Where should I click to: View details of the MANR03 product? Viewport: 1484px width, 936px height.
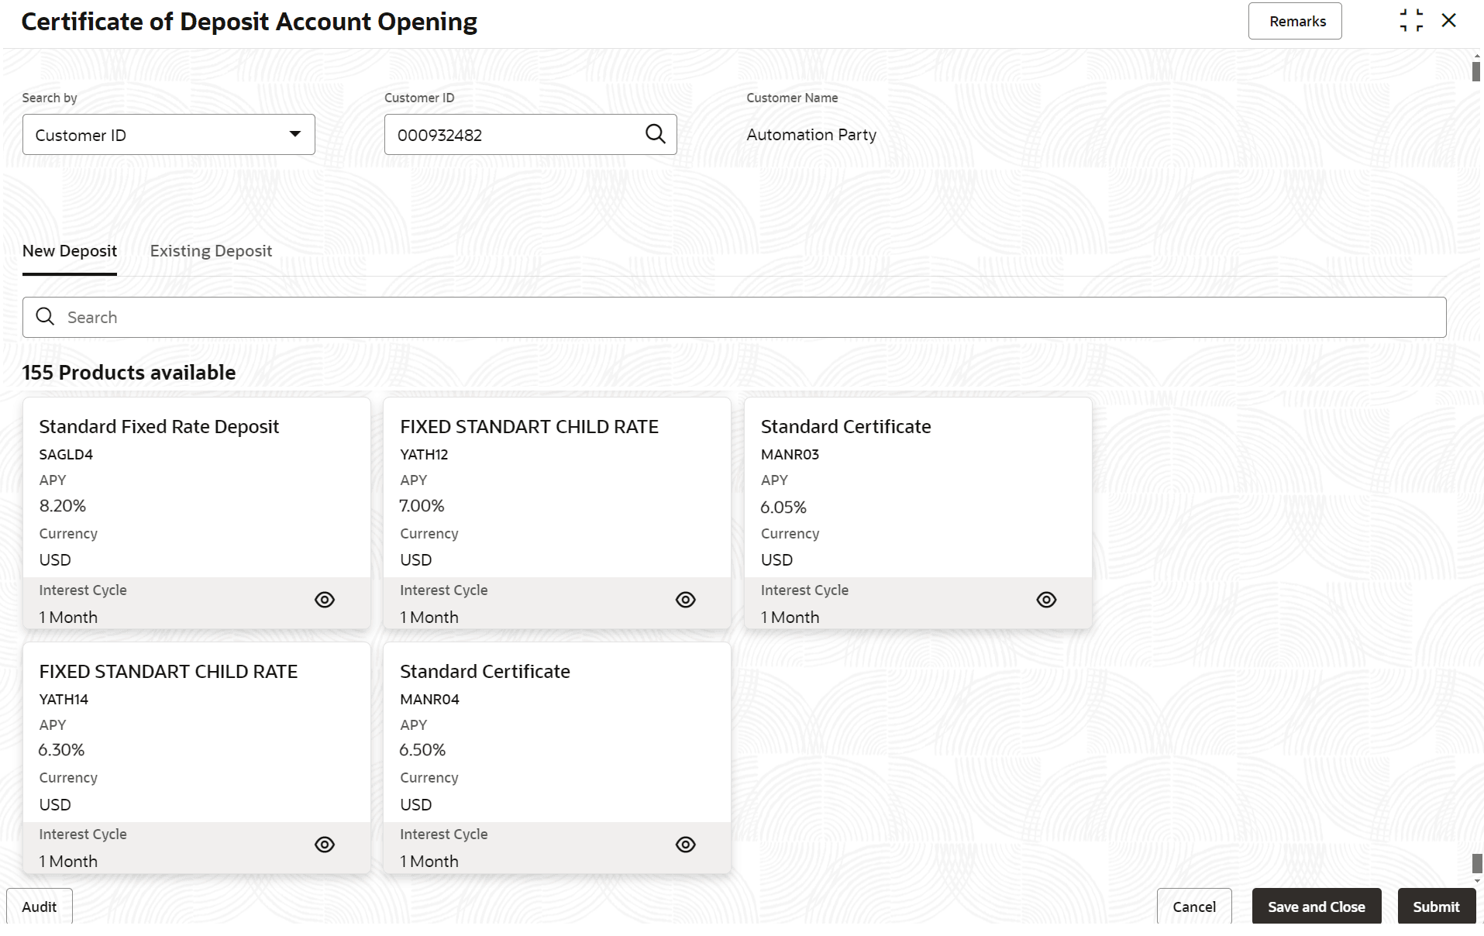(x=1046, y=600)
